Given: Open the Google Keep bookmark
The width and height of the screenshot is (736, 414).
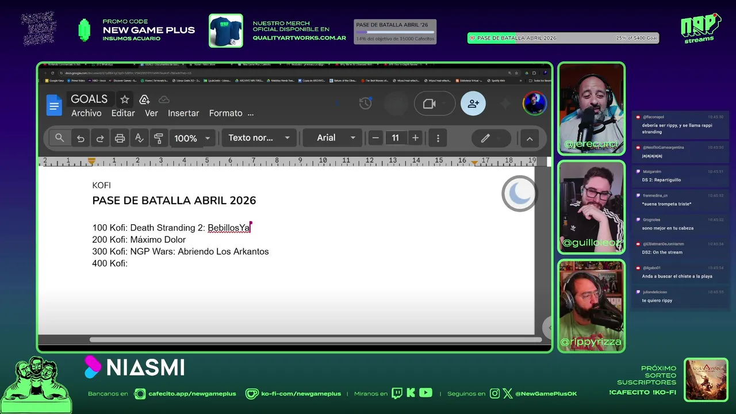Looking at the screenshot, I should [54, 80].
